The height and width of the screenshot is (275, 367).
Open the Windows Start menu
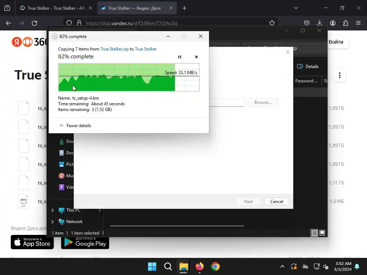point(152,266)
